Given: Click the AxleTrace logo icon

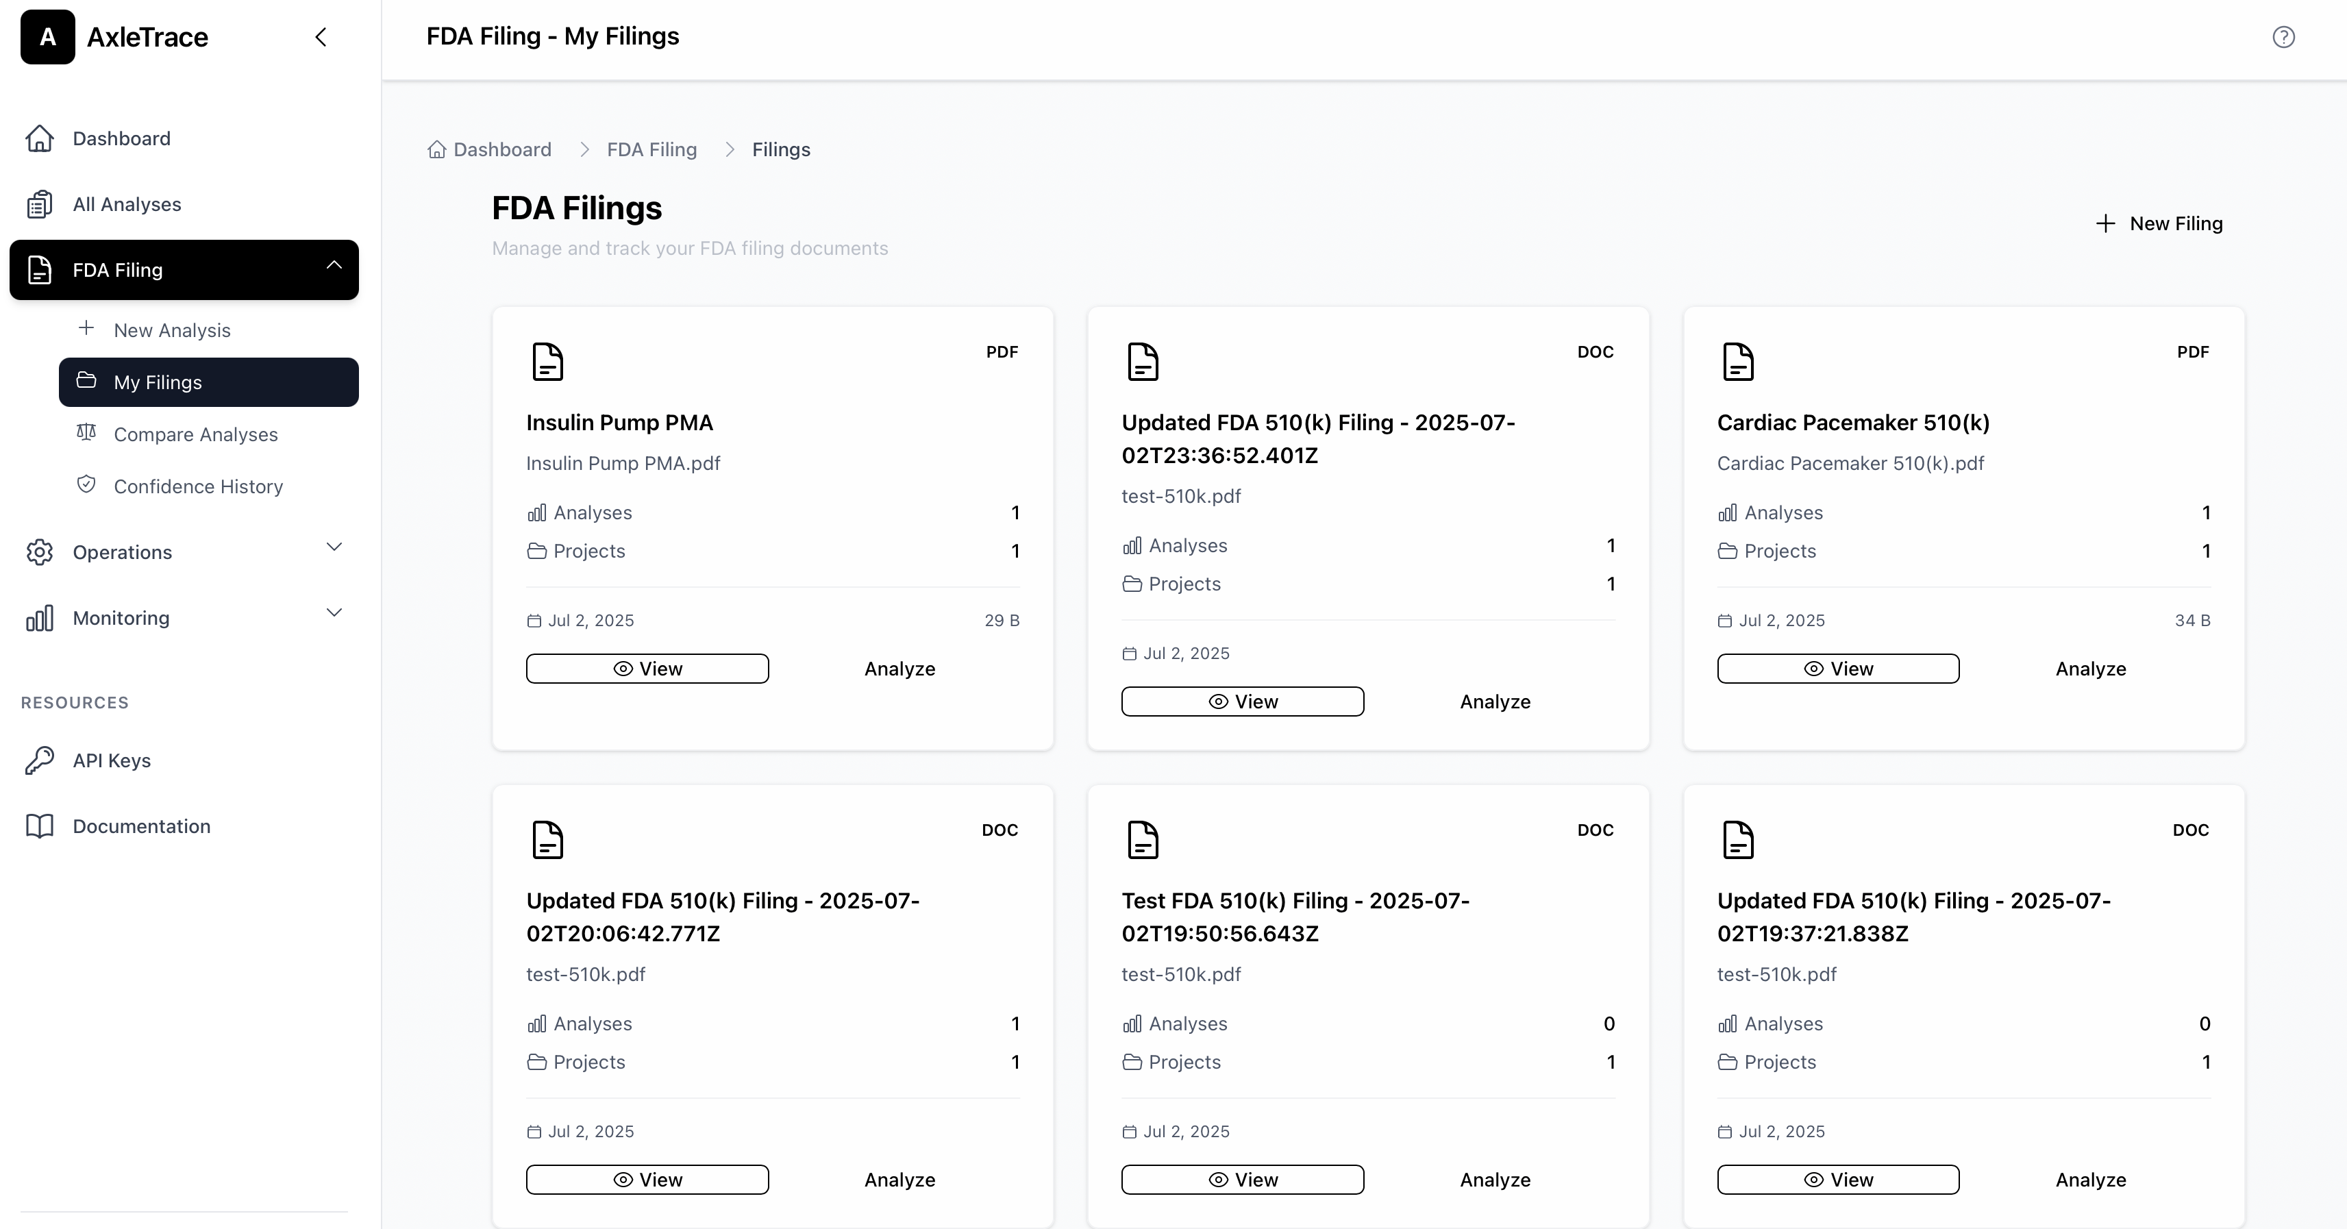Looking at the screenshot, I should coord(47,38).
